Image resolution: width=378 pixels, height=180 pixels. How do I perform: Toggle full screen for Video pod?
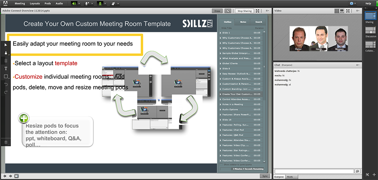point(348,11)
